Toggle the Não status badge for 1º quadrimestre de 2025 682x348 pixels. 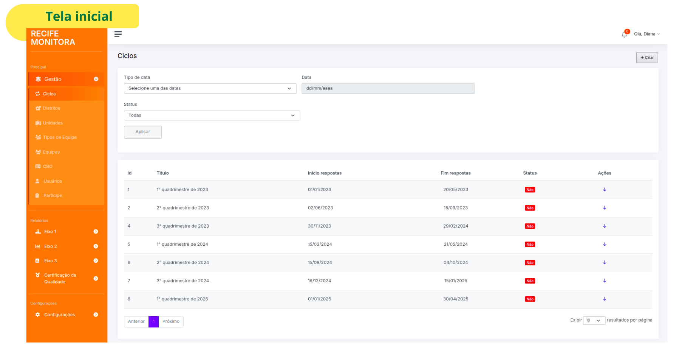click(530, 299)
